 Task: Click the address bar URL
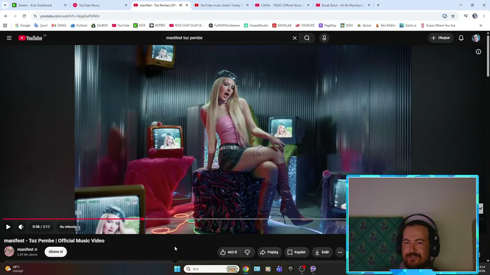coord(70,16)
